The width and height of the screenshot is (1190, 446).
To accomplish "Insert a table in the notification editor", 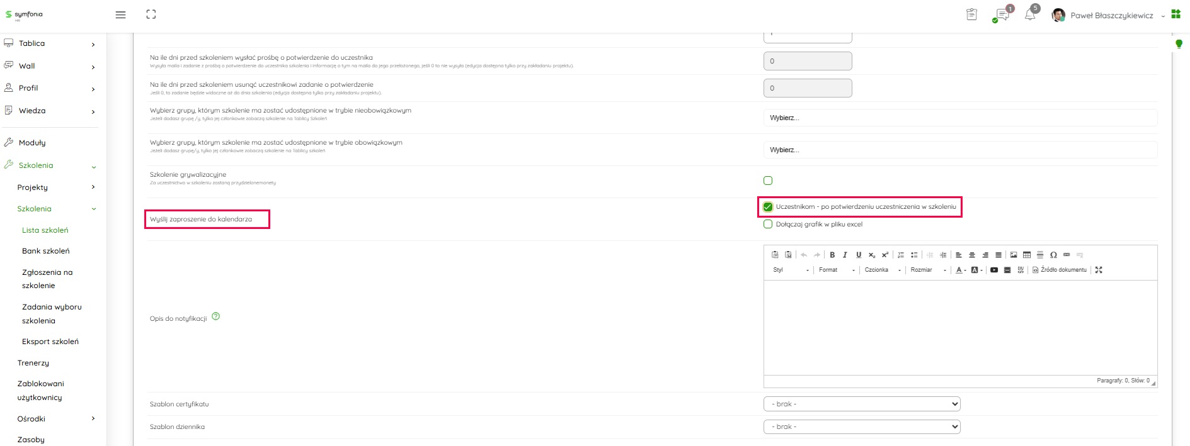I will pos(1027,255).
